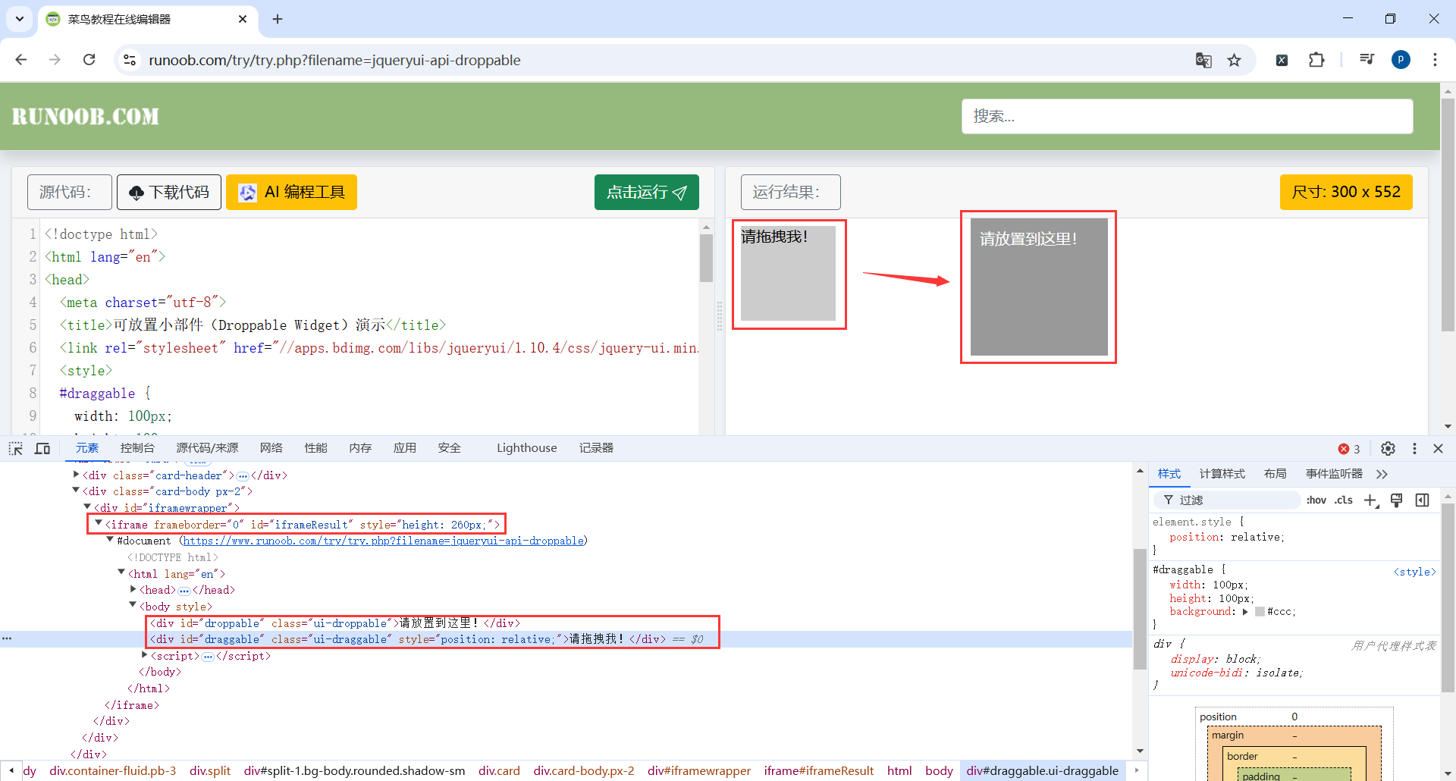This screenshot has width=1456, height=781.
Task: Collapse the #document node
Action: click(x=110, y=540)
